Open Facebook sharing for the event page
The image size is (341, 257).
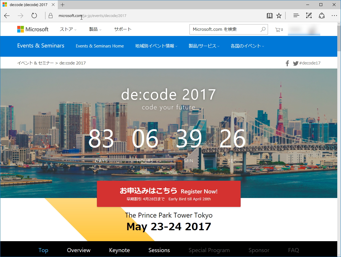[x=287, y=63]
